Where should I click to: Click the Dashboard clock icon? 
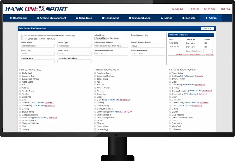pyautogui.click(x=11, y=18)
